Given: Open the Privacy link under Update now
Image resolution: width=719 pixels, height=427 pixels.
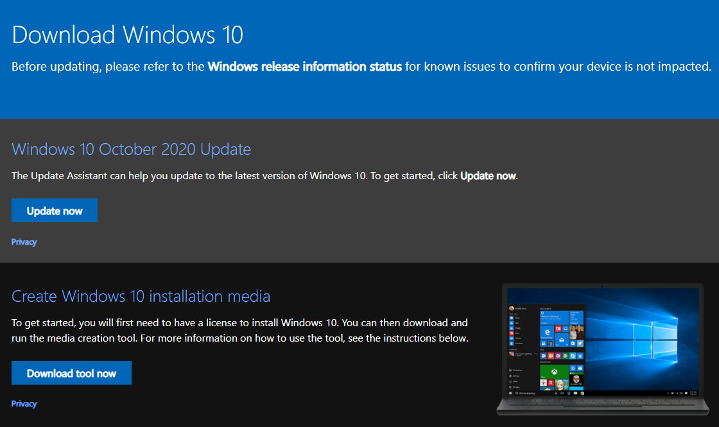Looking at the screenshot, I should pyautogui.click(x=24, y=241).
